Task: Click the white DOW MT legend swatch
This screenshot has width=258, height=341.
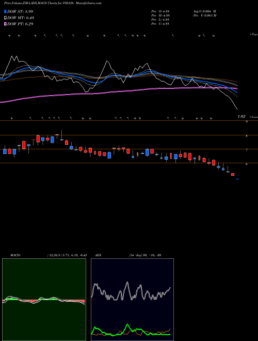Action: (x=5, y=18)
